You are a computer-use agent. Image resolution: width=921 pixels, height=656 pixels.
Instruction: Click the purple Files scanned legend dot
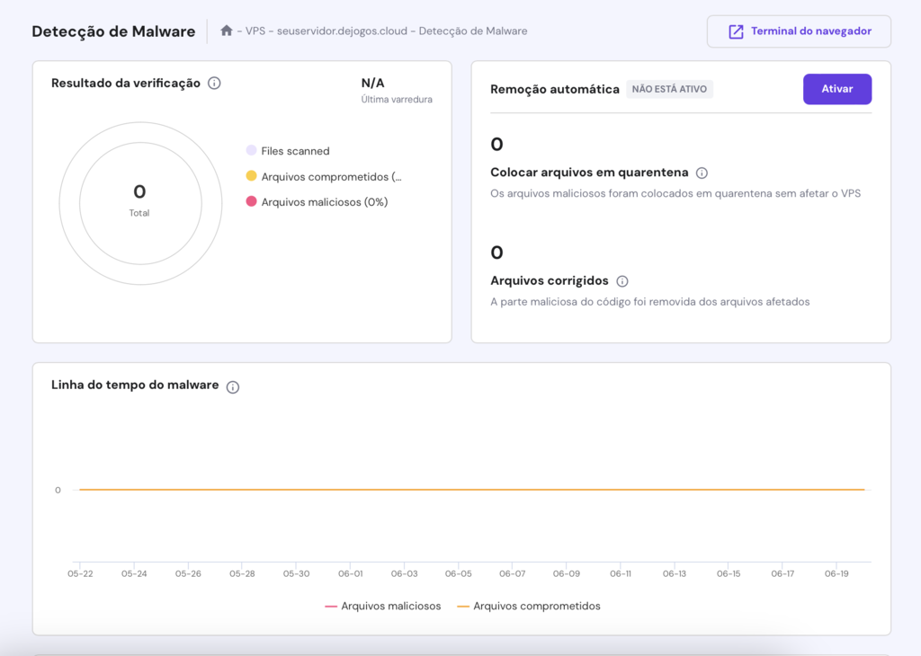[250, 151]
